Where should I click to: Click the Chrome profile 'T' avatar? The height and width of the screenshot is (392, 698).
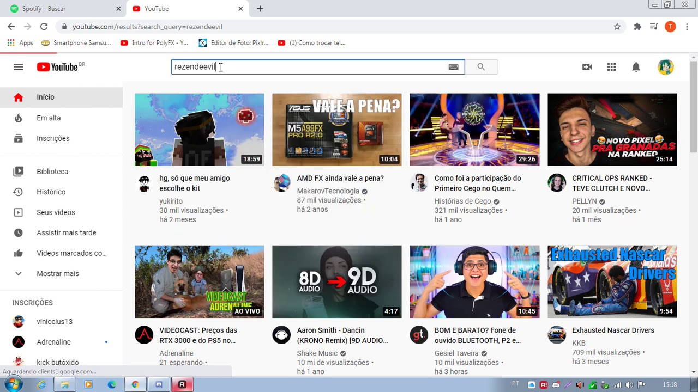[670, 27]
